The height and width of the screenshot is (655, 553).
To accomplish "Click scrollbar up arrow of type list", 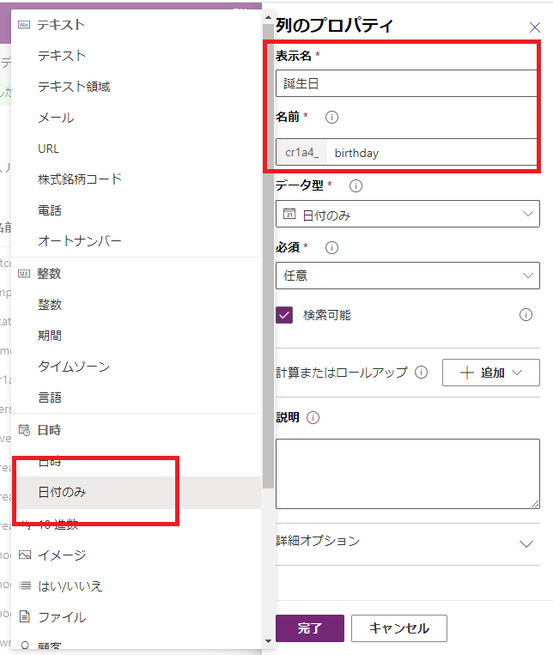I will pos(269,17).
